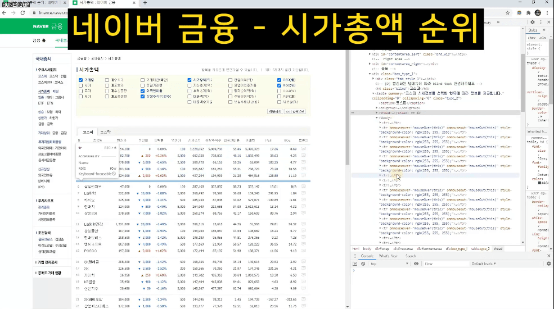Open discussion icon in POSCO row

coord(304,251)
